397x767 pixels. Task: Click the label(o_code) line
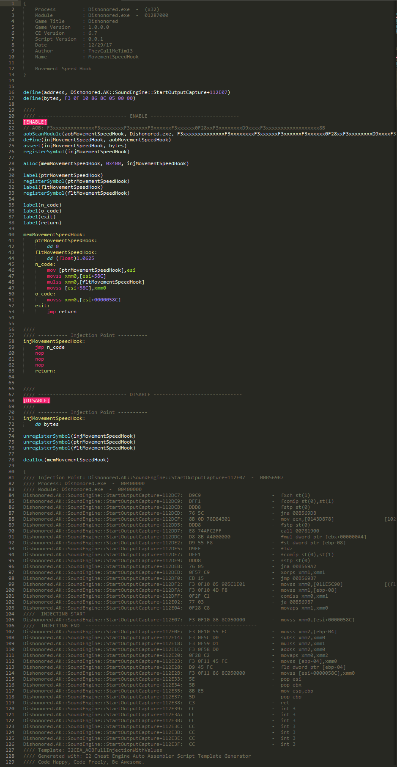42,211
